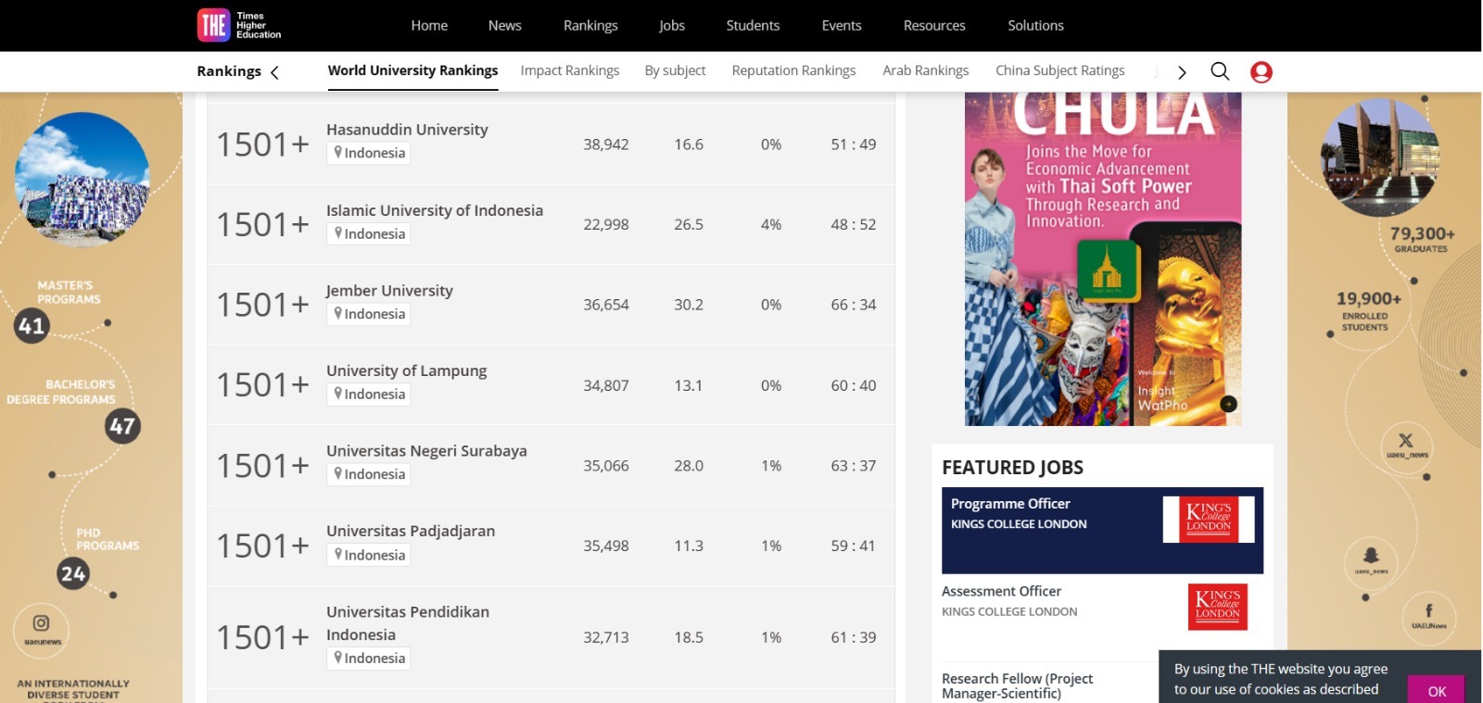The width and height of the screenshot is (1483, 703).
Task: Click the X social icon in right banner
Action: pyautogui.click(x=1405, y=441)
